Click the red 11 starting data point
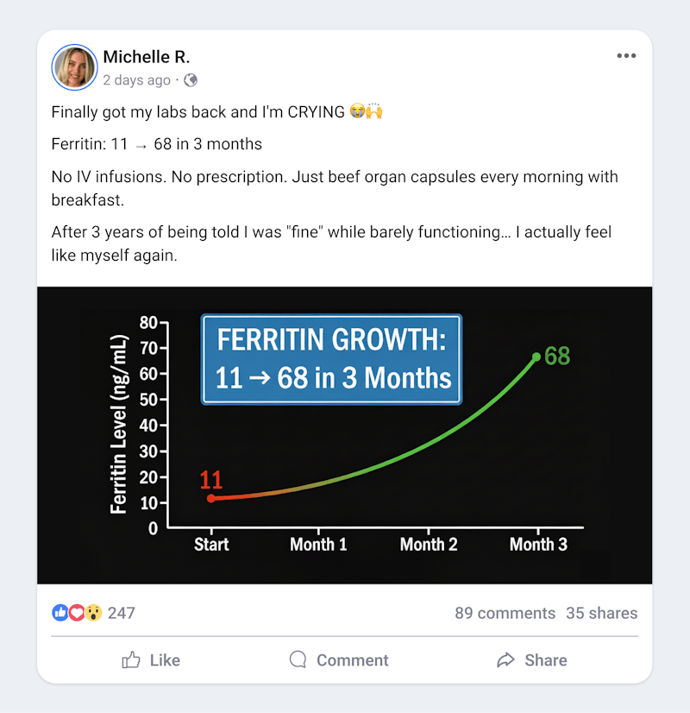Screen dimensions: 690x713 click(x=211, y=498)
